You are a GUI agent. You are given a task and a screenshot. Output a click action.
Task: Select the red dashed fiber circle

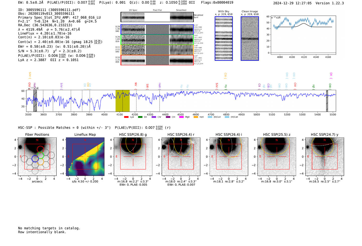40,149
